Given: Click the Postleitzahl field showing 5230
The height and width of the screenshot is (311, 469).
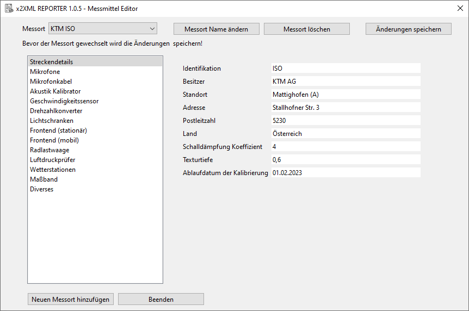Looking at the screenshot, I should (x=345, y=121).
